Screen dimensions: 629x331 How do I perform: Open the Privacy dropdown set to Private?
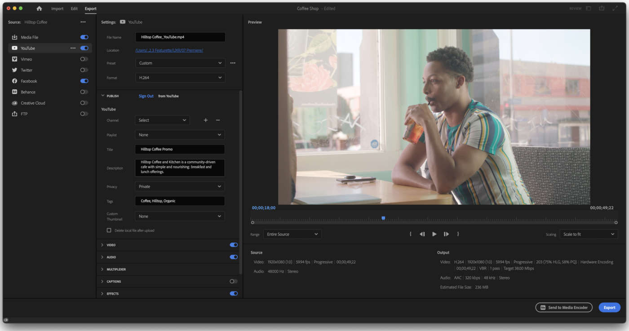coord(180,186)
